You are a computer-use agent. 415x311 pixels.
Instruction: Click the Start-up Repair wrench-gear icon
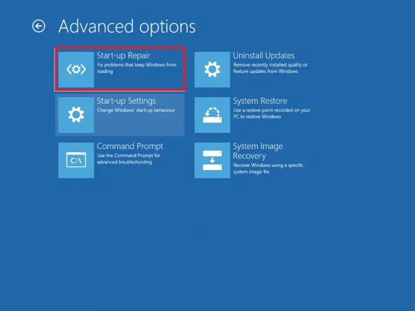point(76,69)
